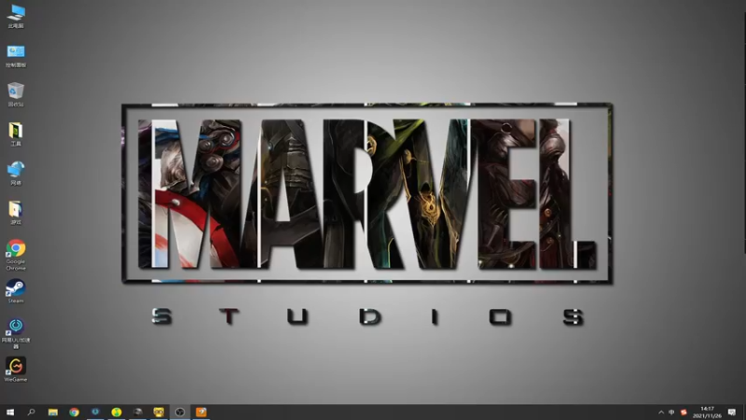
Task: Open the orange question-mark app in taskbar
Action: pyautogui.click(x=201, y=412)
